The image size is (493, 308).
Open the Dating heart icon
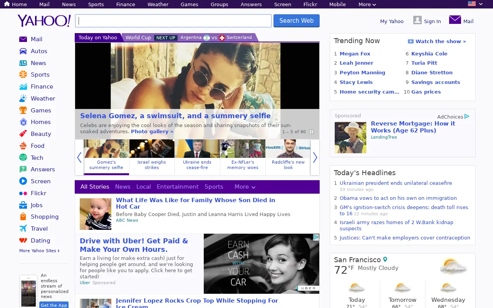pyautogui.click(x=23, y=241)
